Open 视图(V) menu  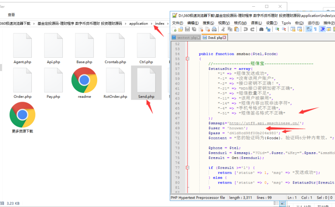tap(224, 23)
